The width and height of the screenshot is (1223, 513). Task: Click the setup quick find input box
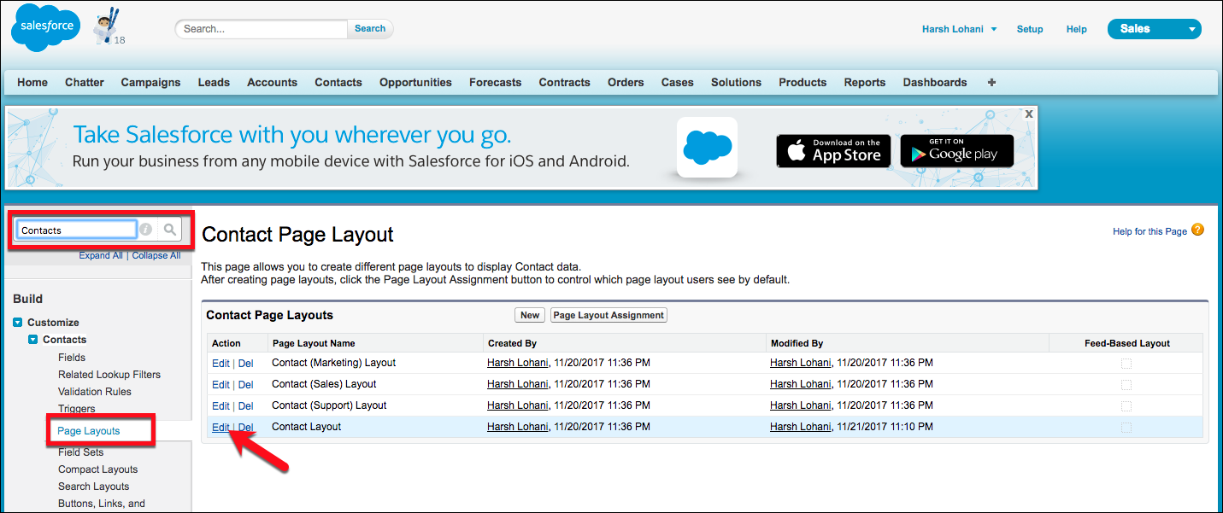pyautogui.click(x=76, y=230)
